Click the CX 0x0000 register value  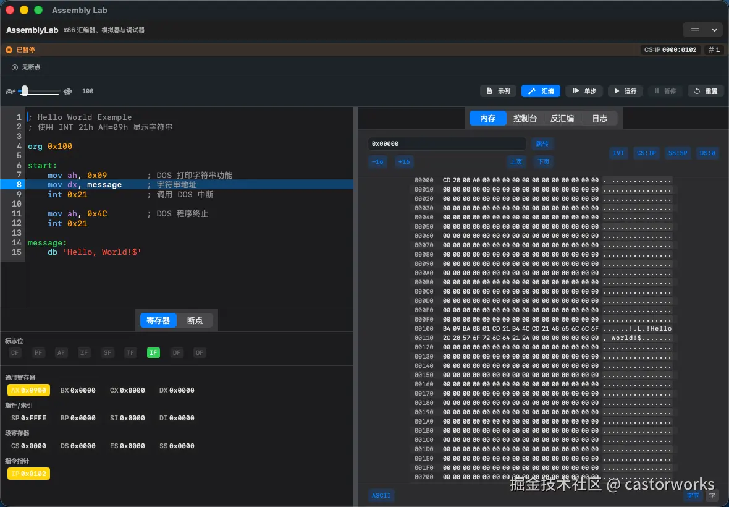tap(127, 390)
